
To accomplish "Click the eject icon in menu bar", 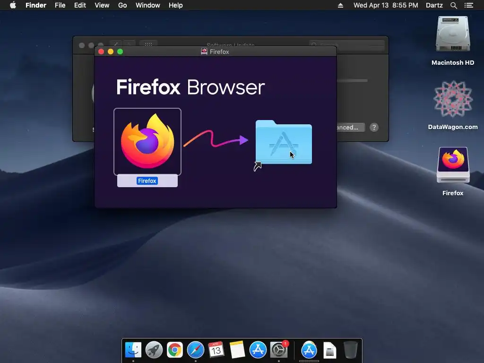I will coord(340,5).
